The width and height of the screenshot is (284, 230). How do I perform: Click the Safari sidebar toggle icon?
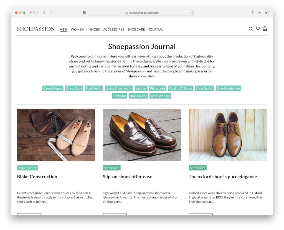(32, 13)
